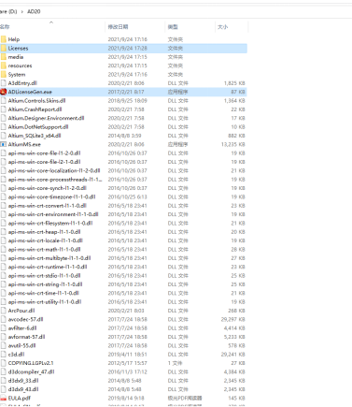Screen dimensions: 352x407
Task: Select Altium.CrashReport.dll file name
Action: (x=35, y=109)
